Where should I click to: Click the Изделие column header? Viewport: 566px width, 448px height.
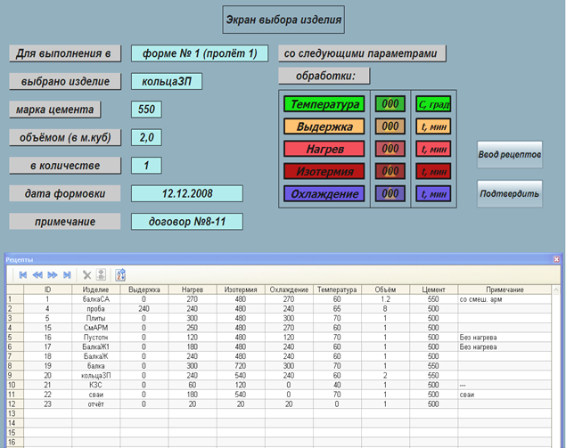(x=96, y=290)
